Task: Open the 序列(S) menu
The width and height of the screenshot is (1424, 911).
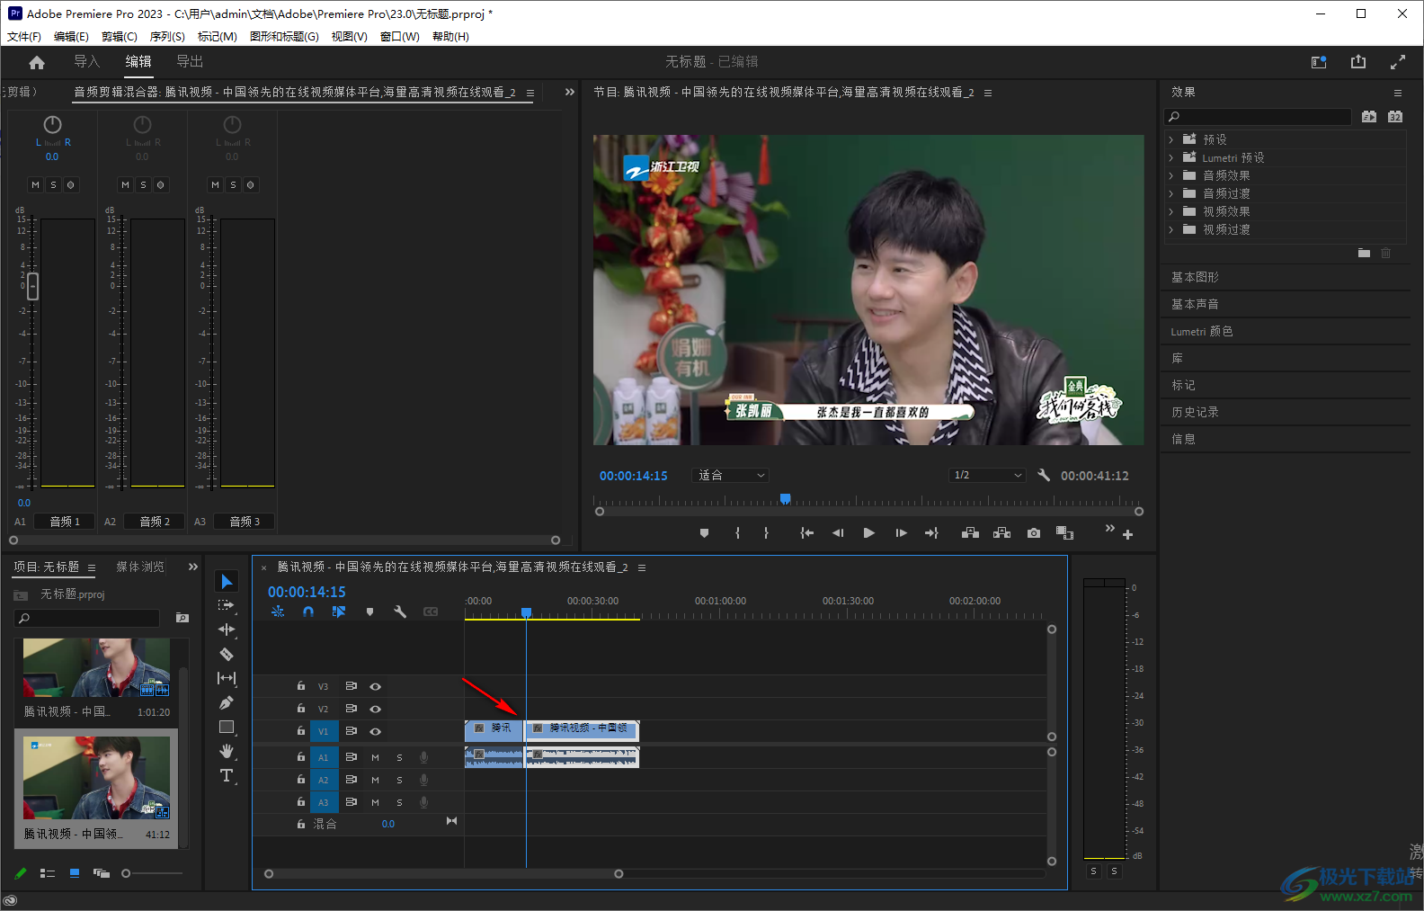Action: [x=167, y=37]
